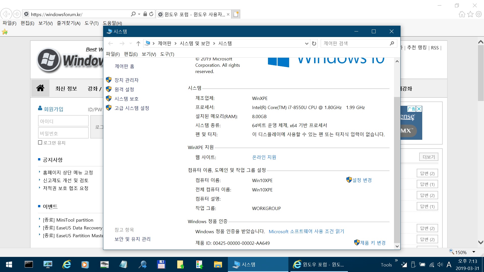
Task: Open Internet Explorer taskbar icon
Action: point(67,264)
